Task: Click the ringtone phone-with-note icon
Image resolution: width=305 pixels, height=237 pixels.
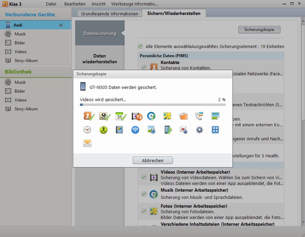Action: click(168, 130)
